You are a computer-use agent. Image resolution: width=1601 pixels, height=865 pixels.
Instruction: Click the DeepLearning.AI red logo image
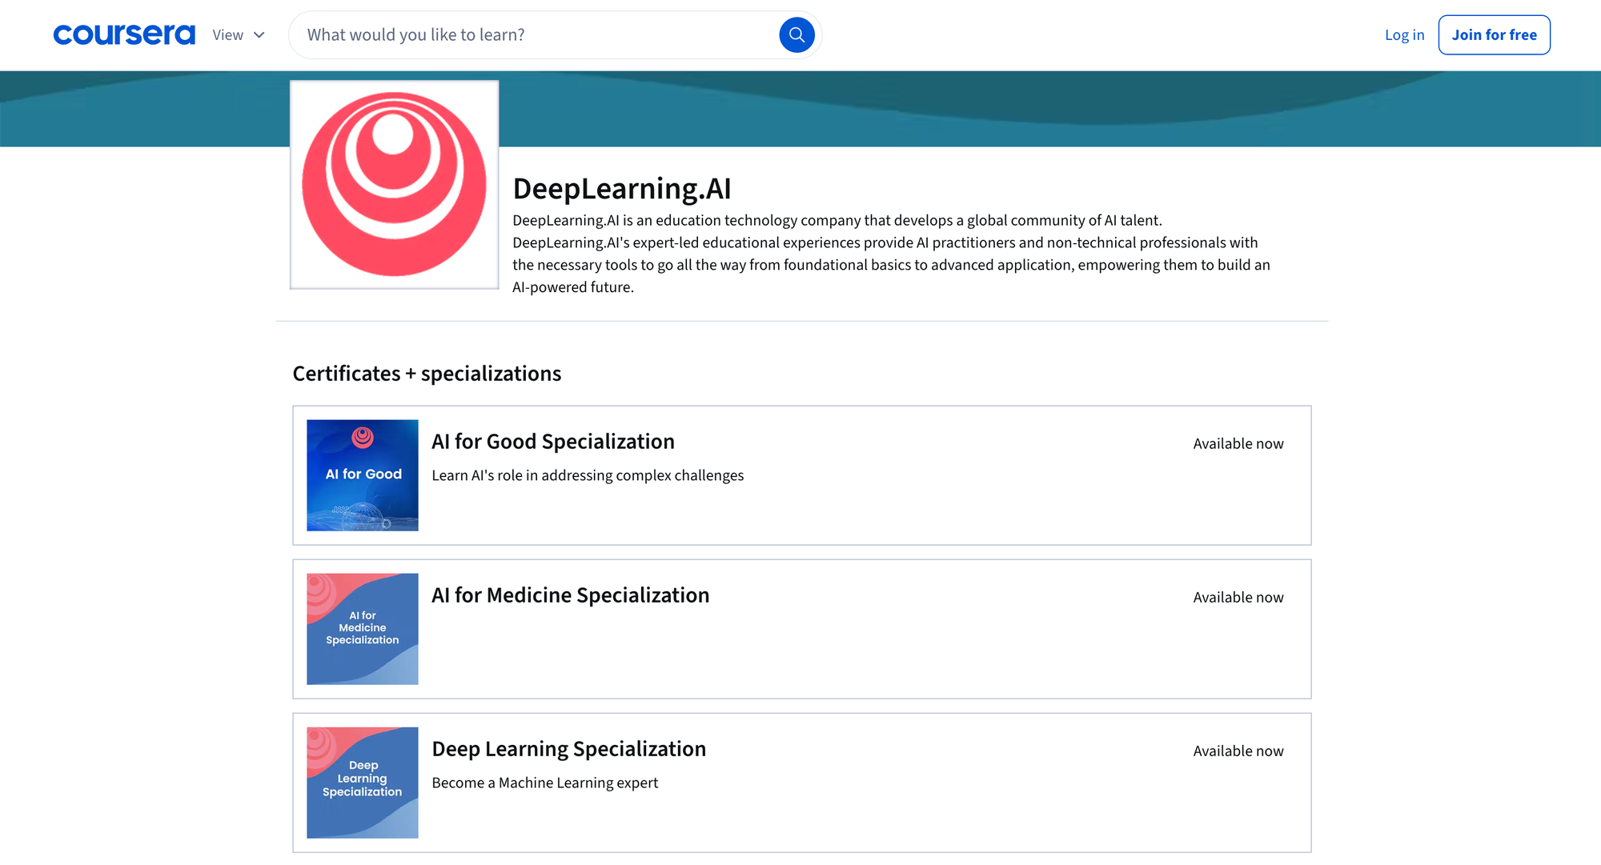point(394,185)
